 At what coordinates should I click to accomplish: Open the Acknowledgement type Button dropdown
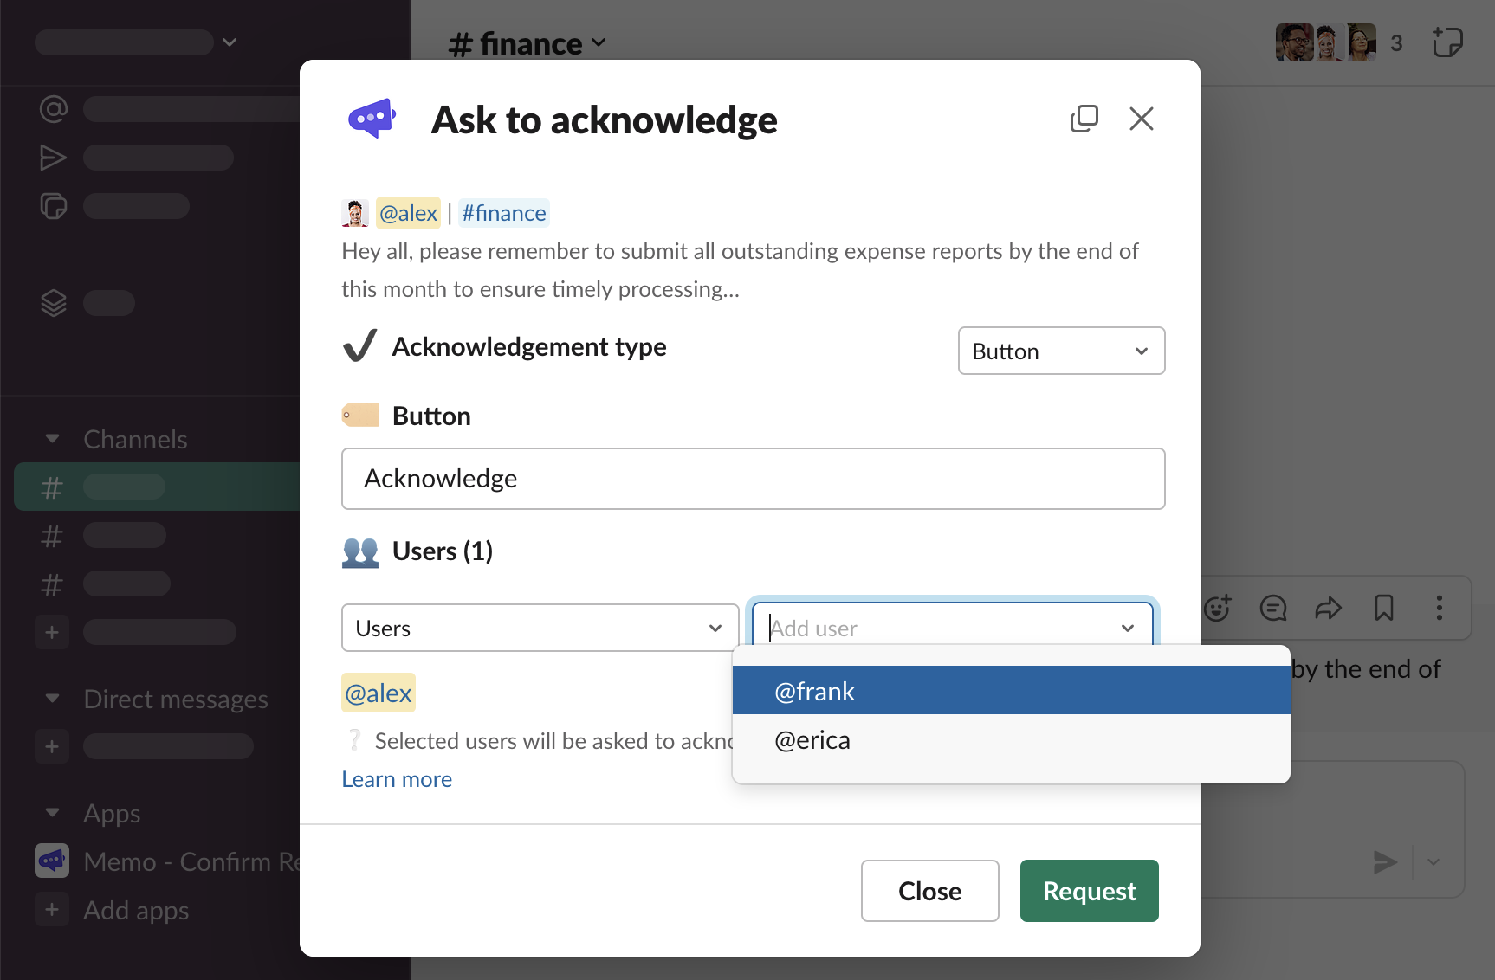click(1061, 351)
